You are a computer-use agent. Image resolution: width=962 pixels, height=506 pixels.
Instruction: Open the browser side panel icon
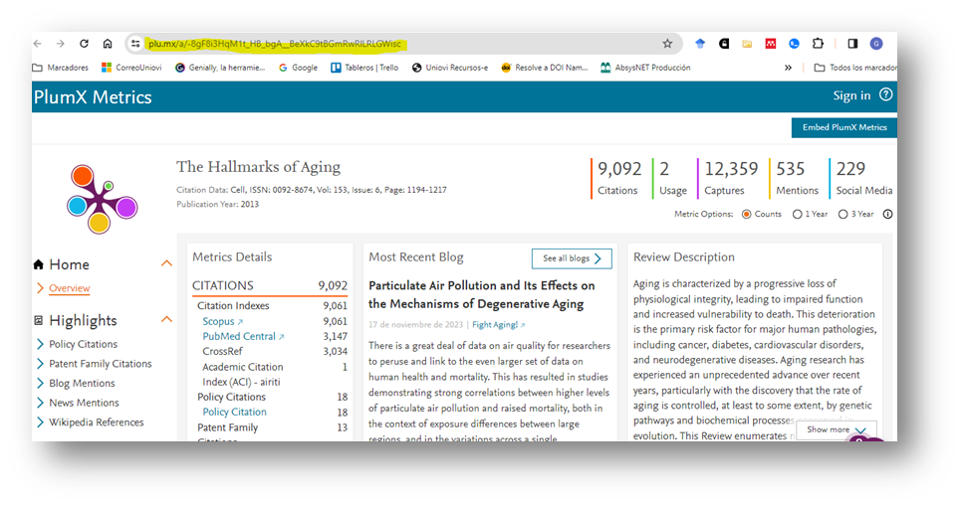(852, 44)
